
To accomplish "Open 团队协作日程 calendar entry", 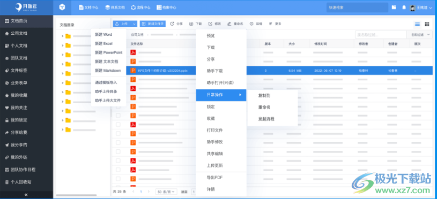I will 26,170.
